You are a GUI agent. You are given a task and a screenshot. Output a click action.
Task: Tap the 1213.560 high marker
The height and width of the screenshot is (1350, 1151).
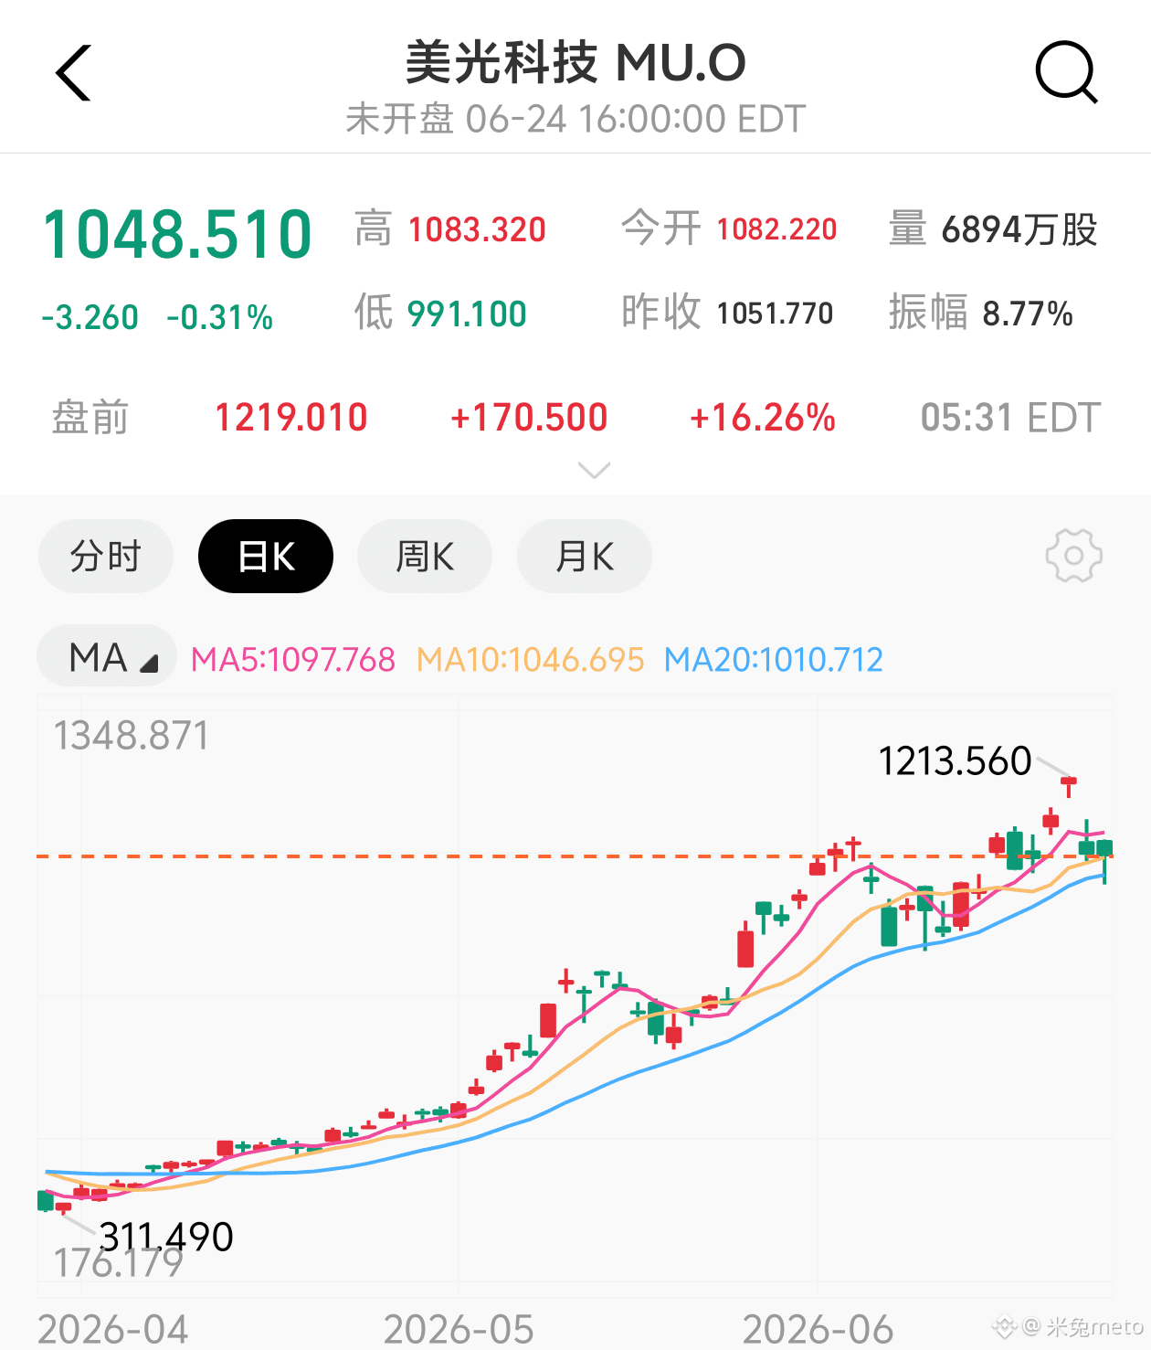tap(955, 760)
